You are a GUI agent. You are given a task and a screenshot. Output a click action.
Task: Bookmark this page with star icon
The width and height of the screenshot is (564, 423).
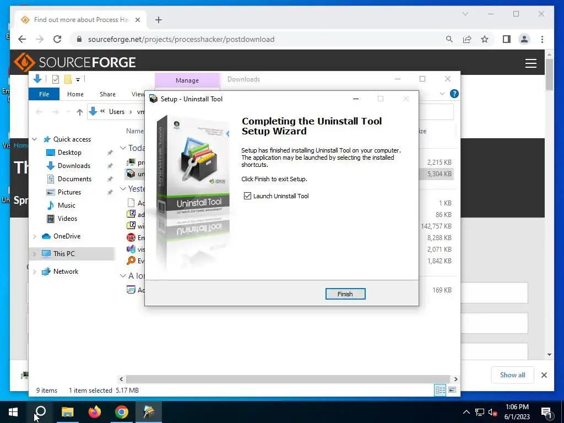[485, 39]
